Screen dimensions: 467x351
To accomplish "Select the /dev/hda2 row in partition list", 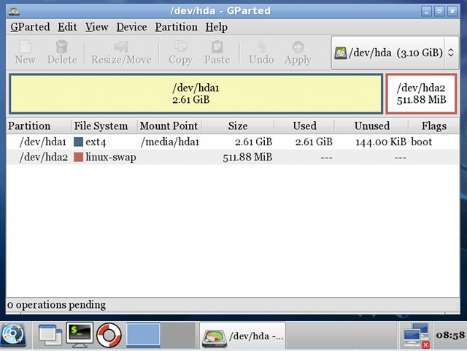I will (x=232, y=157).
